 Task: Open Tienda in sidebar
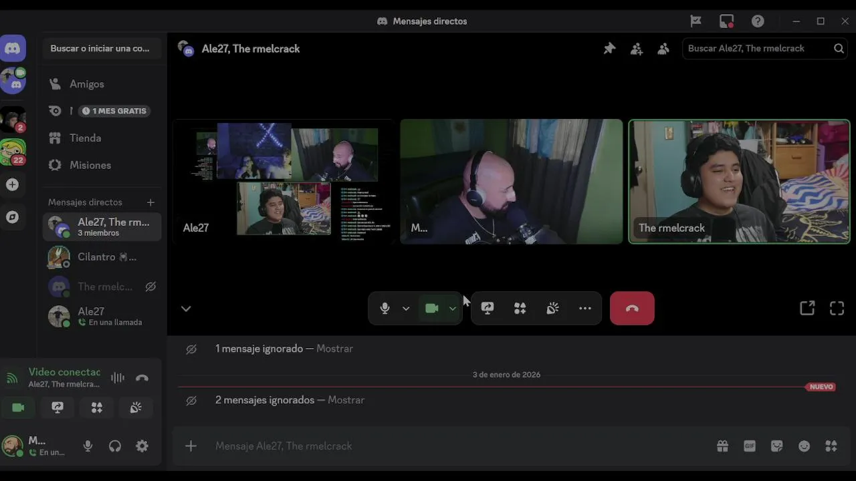(x=102, y=138)
